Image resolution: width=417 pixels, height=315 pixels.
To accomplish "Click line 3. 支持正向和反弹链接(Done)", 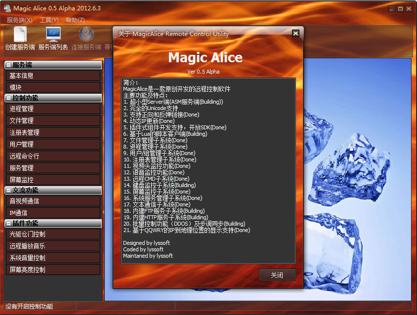I will [x=161, y=115].
